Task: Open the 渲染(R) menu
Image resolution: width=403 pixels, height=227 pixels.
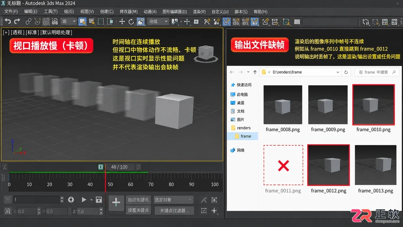Action: (199, 11)
